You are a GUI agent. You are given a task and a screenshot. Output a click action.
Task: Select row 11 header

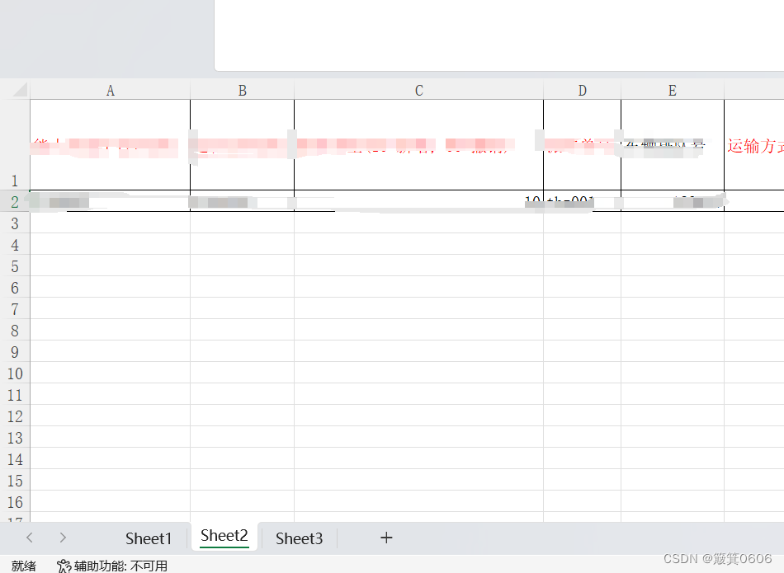[x=15, y=395]
